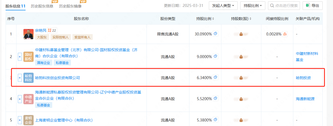This screenshot has height=126, width=333.
Task: Click 中德产业 company logo badge
Action: pos(29,99)
